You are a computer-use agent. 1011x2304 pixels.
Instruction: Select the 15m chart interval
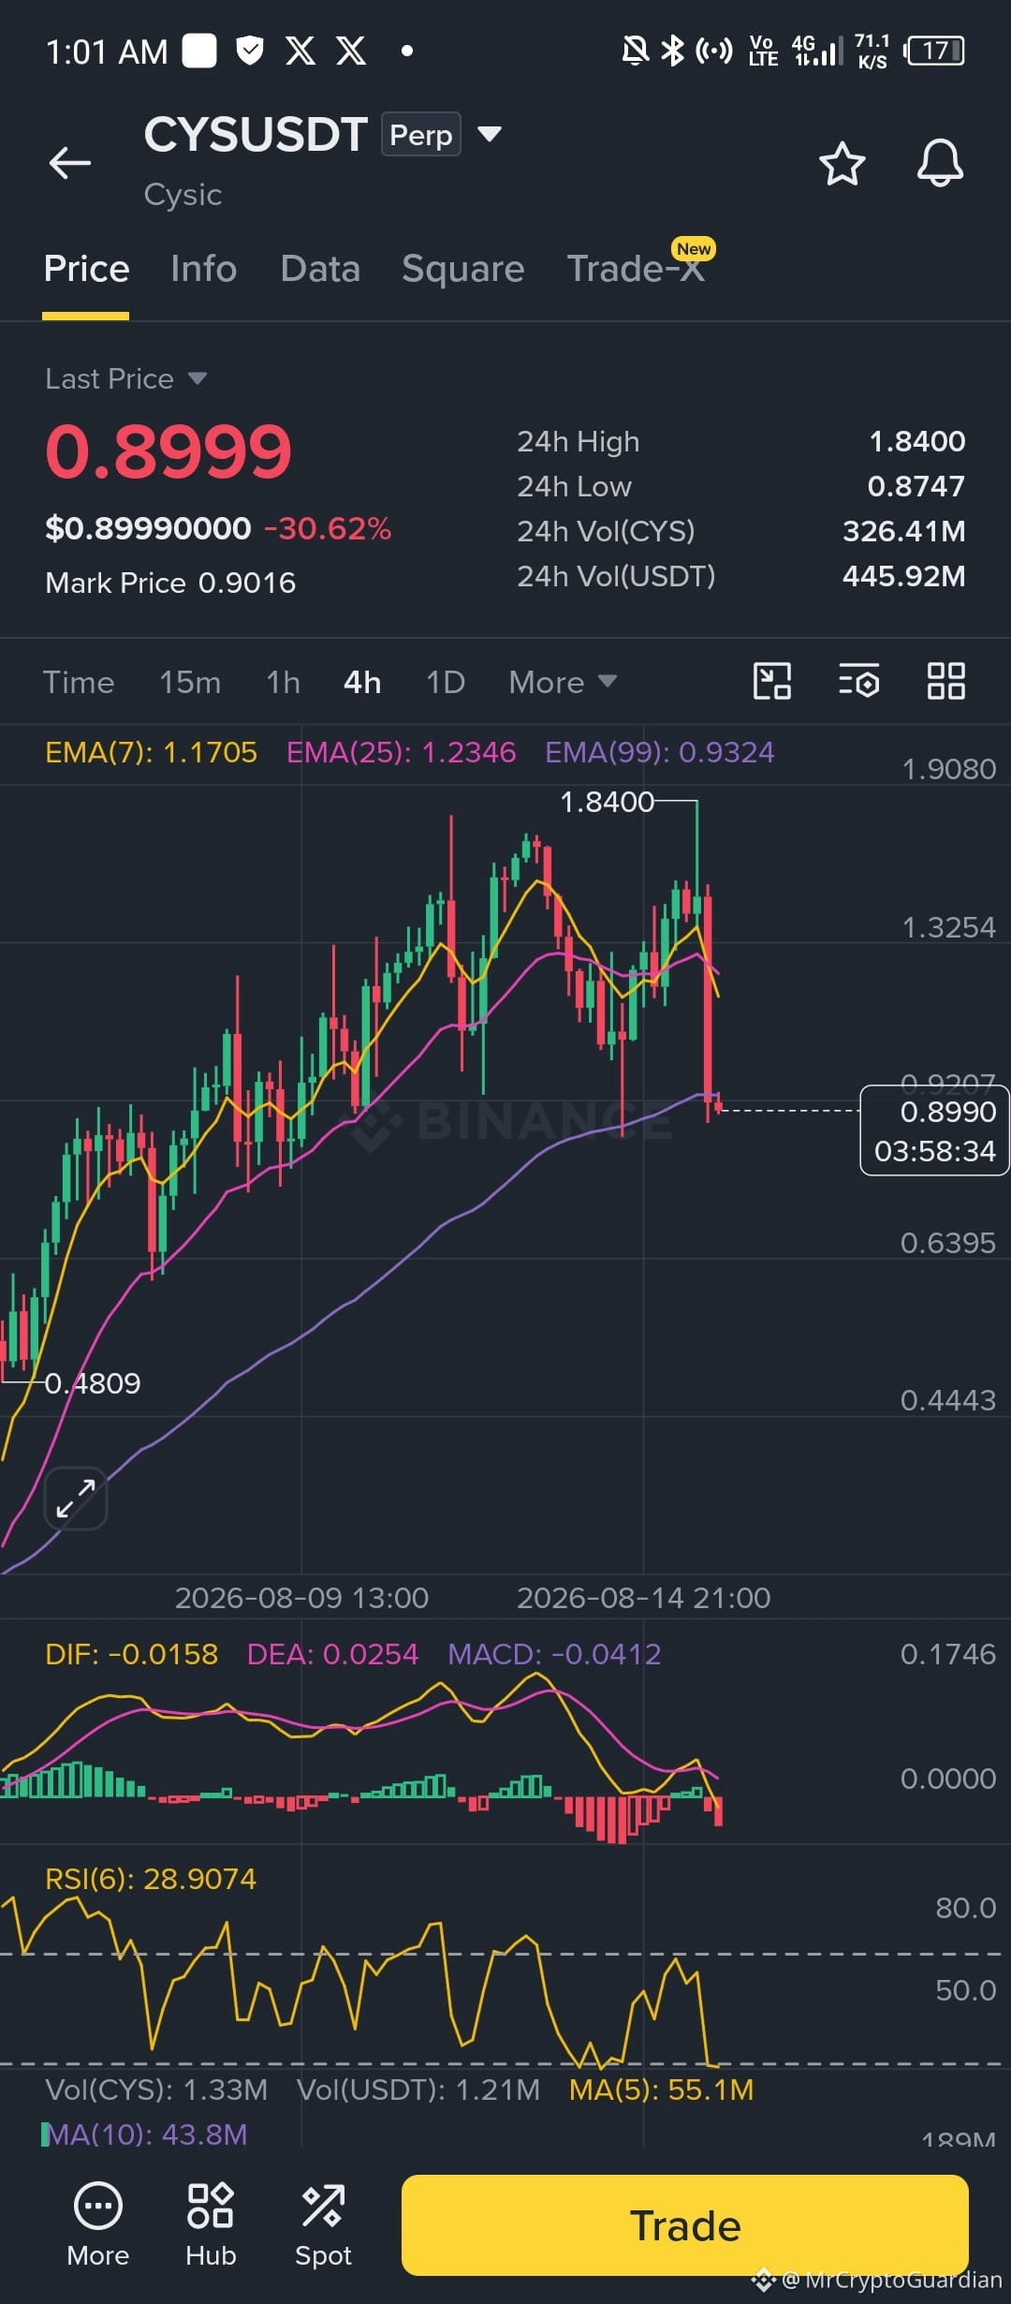(190, 682)
